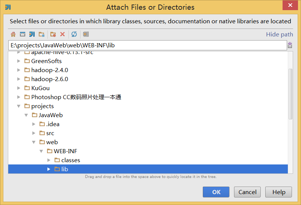Screen dimensions: 301x205
Task: Jump to the Desktop directory icon
Action: click(x=23, y=34)
